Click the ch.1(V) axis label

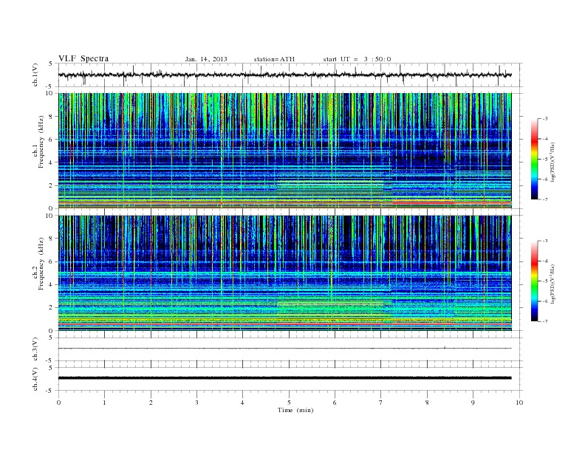[35, 75]
